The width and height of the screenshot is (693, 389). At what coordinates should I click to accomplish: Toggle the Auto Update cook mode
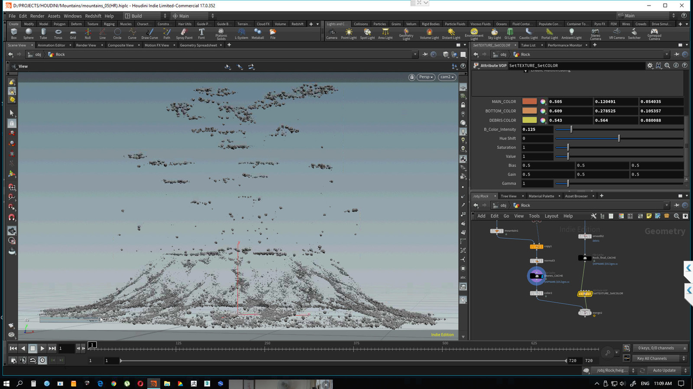[x=664, y=370]
